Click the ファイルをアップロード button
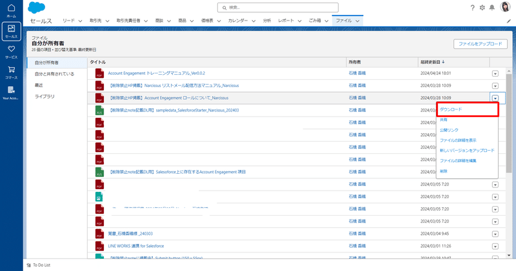Image resolution: width=516 pixels, height=271 pixels. point(480,44)
